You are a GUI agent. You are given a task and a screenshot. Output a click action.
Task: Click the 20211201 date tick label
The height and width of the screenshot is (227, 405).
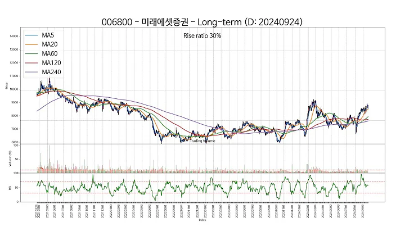102,211
